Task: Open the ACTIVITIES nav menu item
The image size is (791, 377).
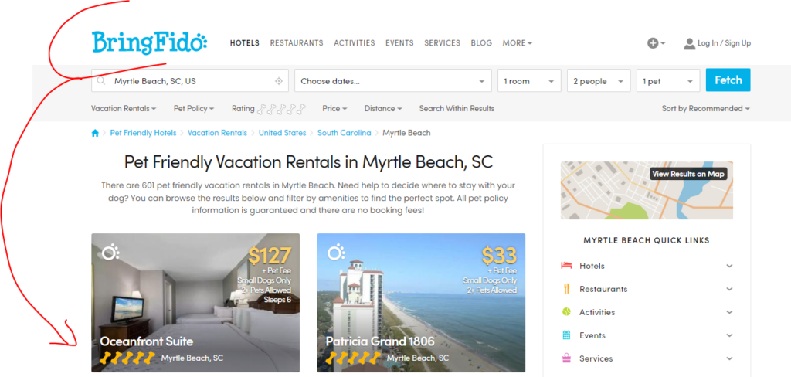Action: coord(354,43)
